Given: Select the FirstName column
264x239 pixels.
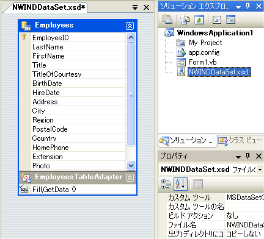Looking at the screenshot, I should point(78,56).
